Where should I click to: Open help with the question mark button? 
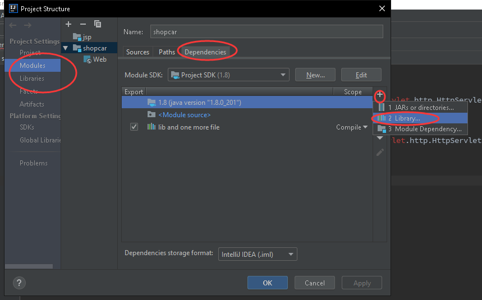(x=19, y=283)
